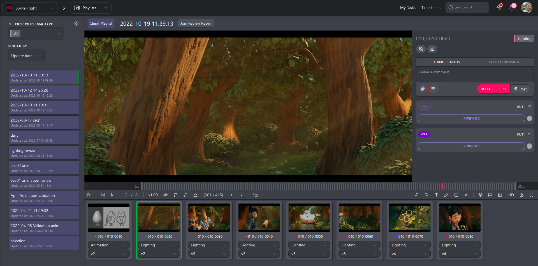Open the notifications bell
Screen dimensions: 538x266
512,7
